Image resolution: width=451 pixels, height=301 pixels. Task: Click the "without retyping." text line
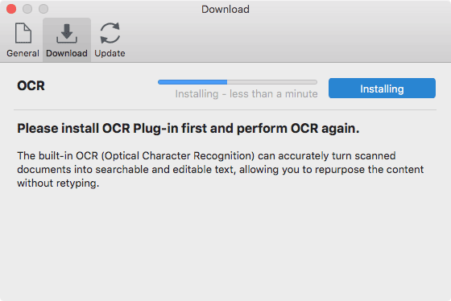pos(58,183)
